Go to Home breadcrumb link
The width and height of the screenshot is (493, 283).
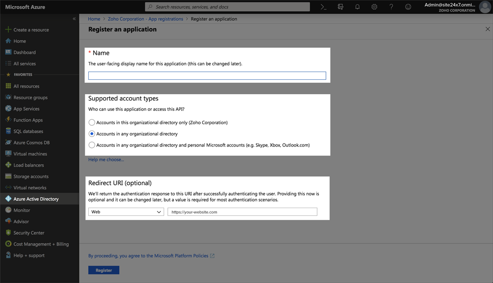(x=94, y=19)
